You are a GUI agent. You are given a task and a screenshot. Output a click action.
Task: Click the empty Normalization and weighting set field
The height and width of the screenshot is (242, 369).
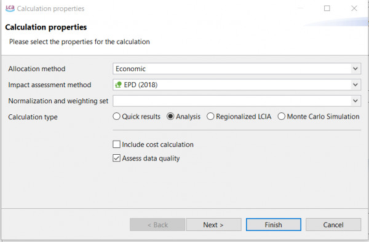[x=237, y=101]
